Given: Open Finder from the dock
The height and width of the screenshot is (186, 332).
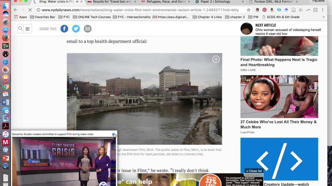Looking at the screenshot, I should (5, 6).
